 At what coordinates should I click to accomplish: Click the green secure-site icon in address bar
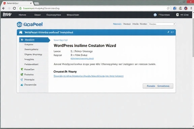[21, 8]
